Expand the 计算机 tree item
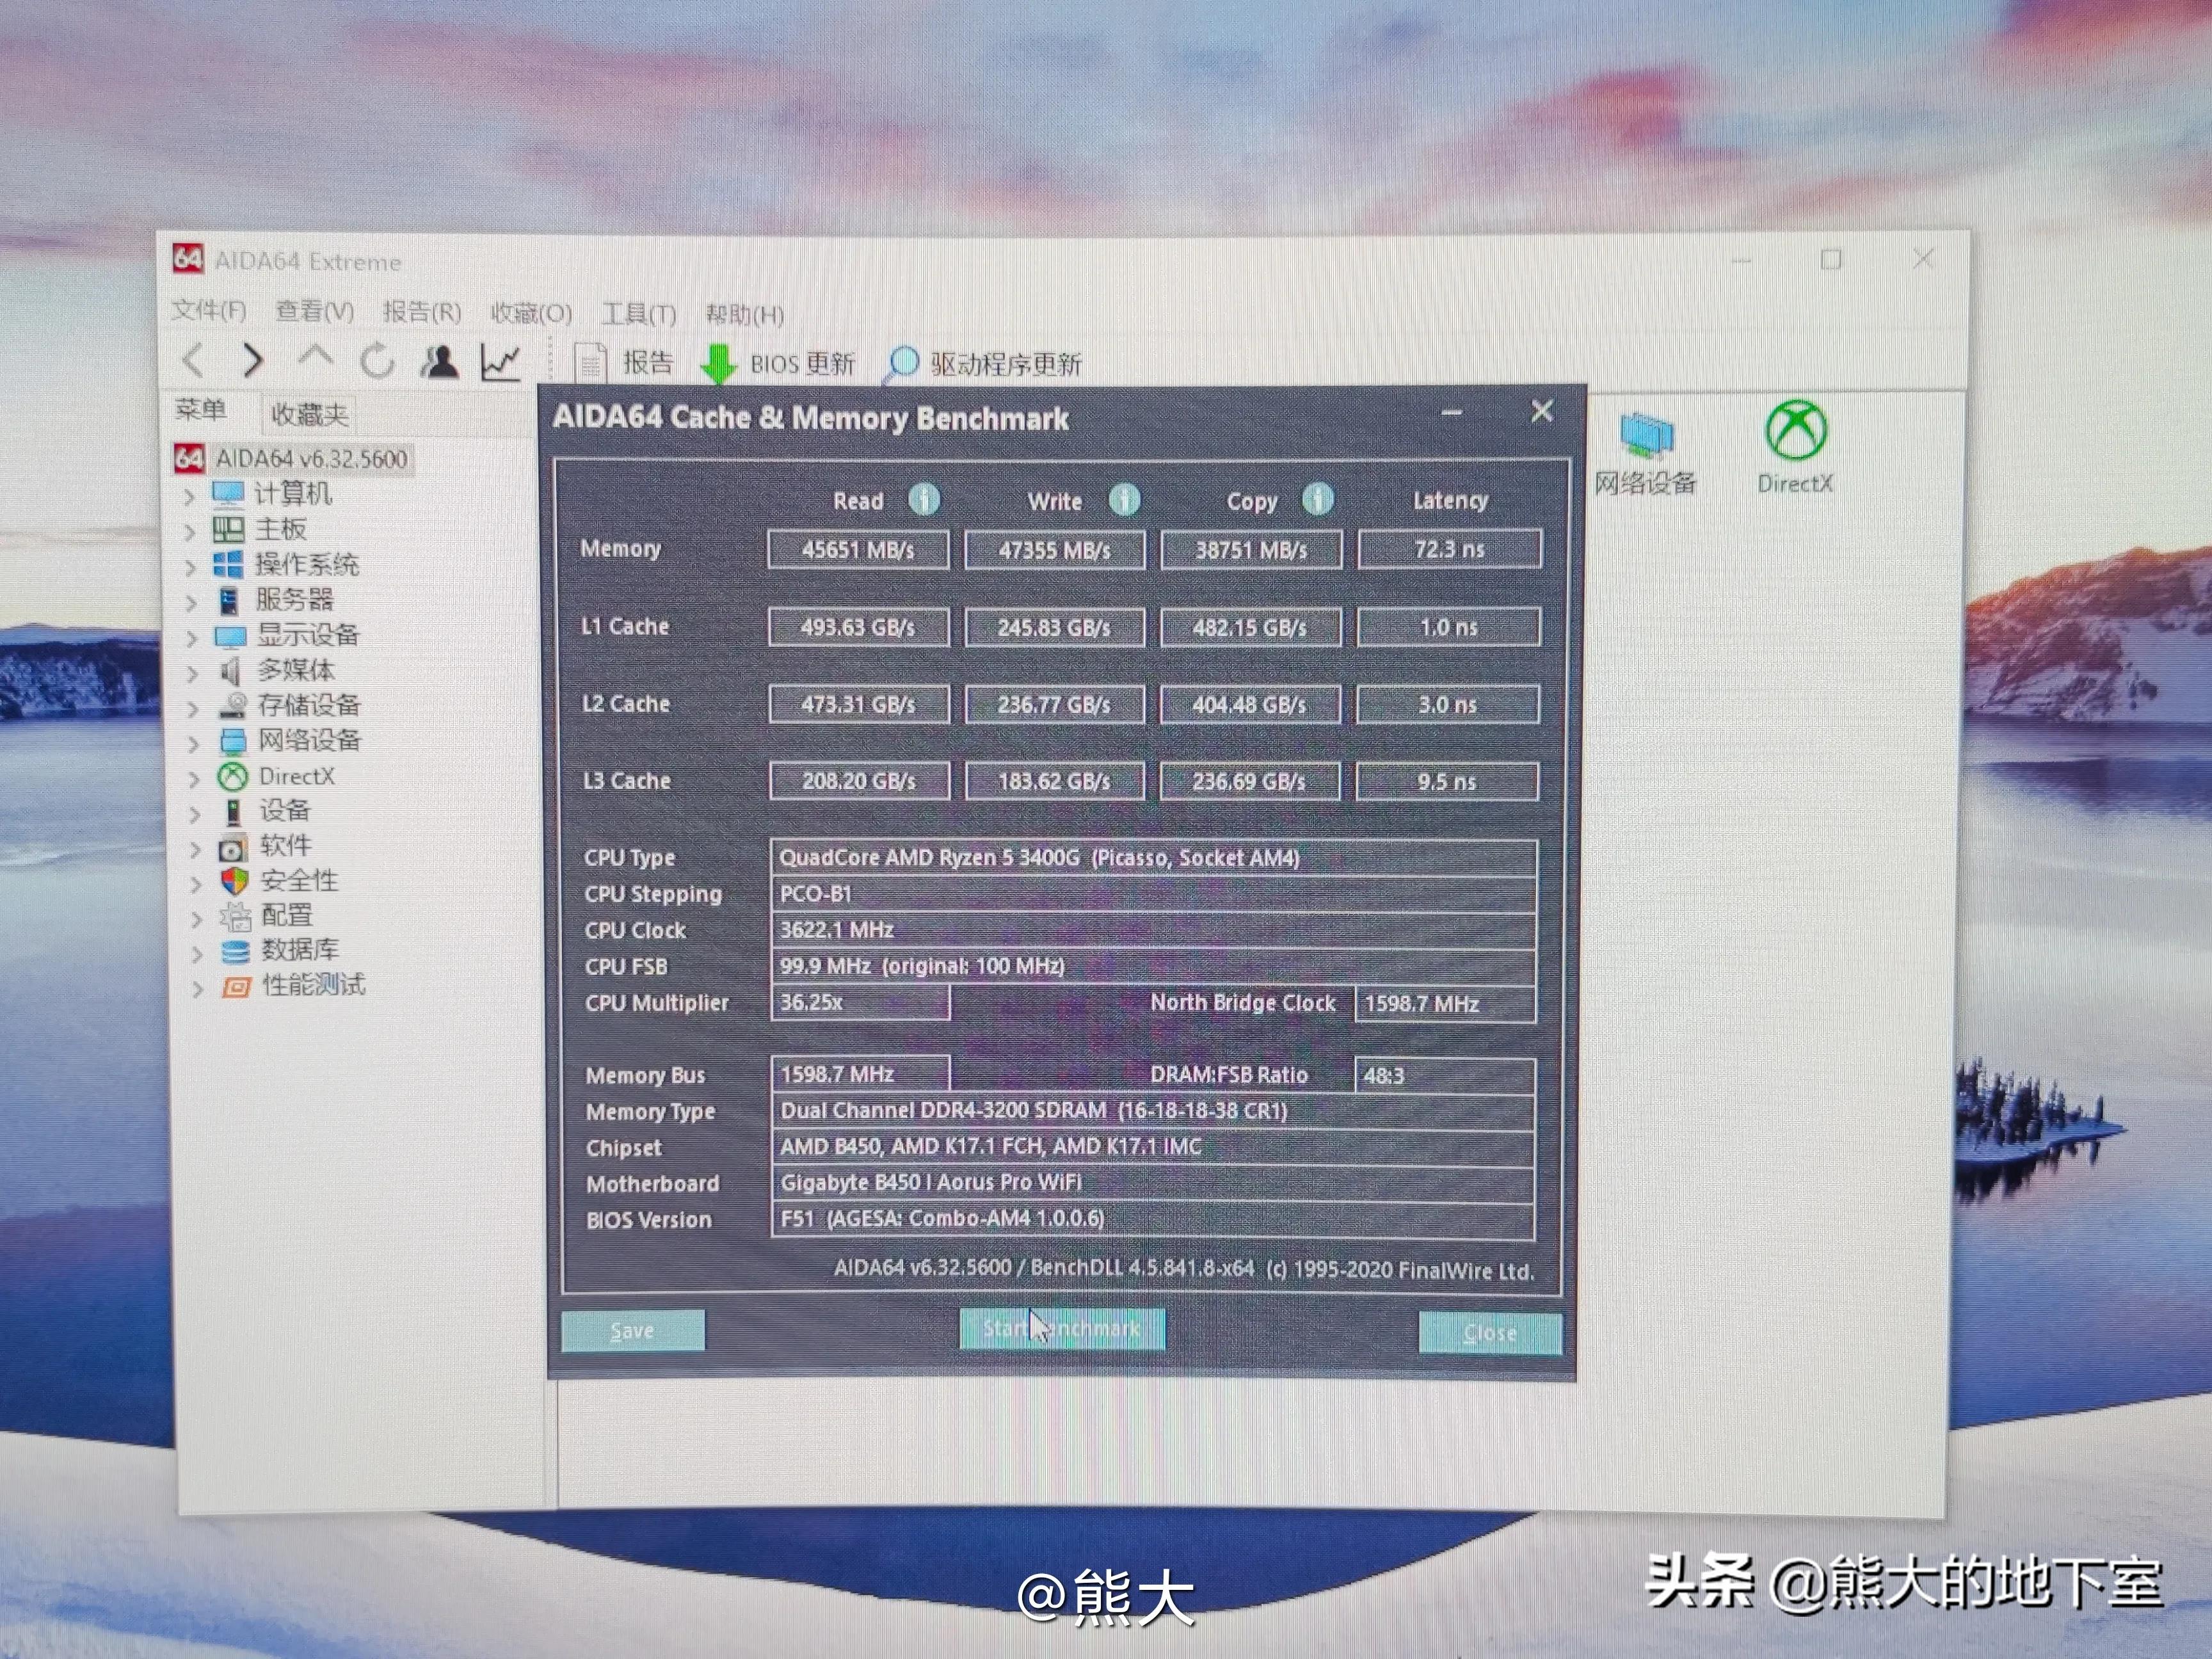The width and height of the screenshot is (2212, 1659). pyautogui.click(x=193, y=494)
